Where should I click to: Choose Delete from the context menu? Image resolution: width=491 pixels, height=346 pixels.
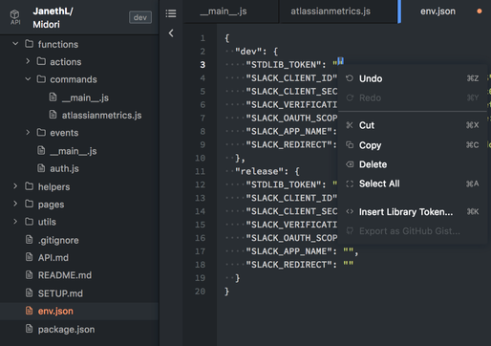pyautogui.click(x=413, y=164)
